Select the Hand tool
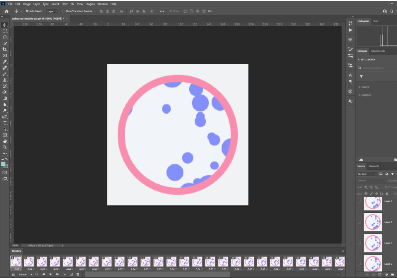The width and height of the screenshot is (397, 278). coord(5,141)
